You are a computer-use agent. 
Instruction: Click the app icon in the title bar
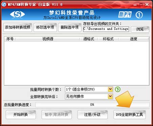click(x=4, y=4)
